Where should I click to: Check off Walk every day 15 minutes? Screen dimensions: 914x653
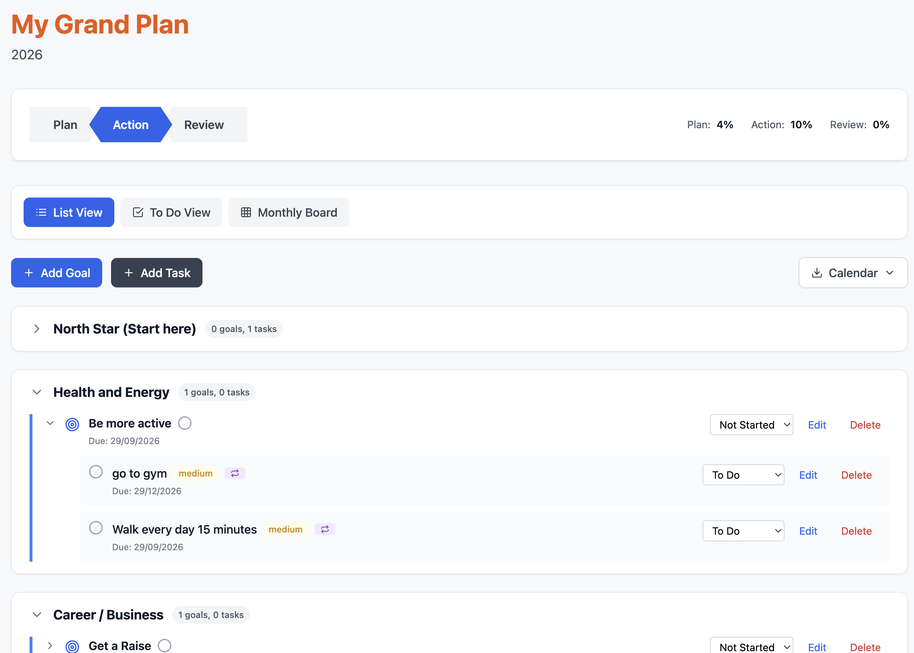click(x=96, y=528)
